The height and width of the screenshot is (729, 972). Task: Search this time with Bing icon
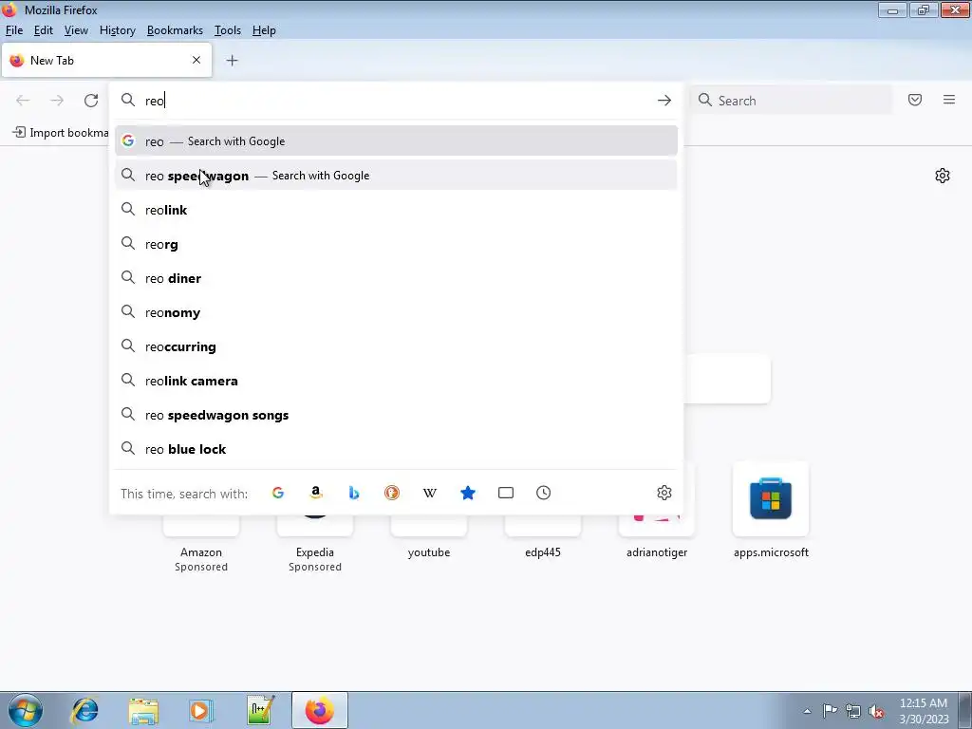[x=354, y=493]
